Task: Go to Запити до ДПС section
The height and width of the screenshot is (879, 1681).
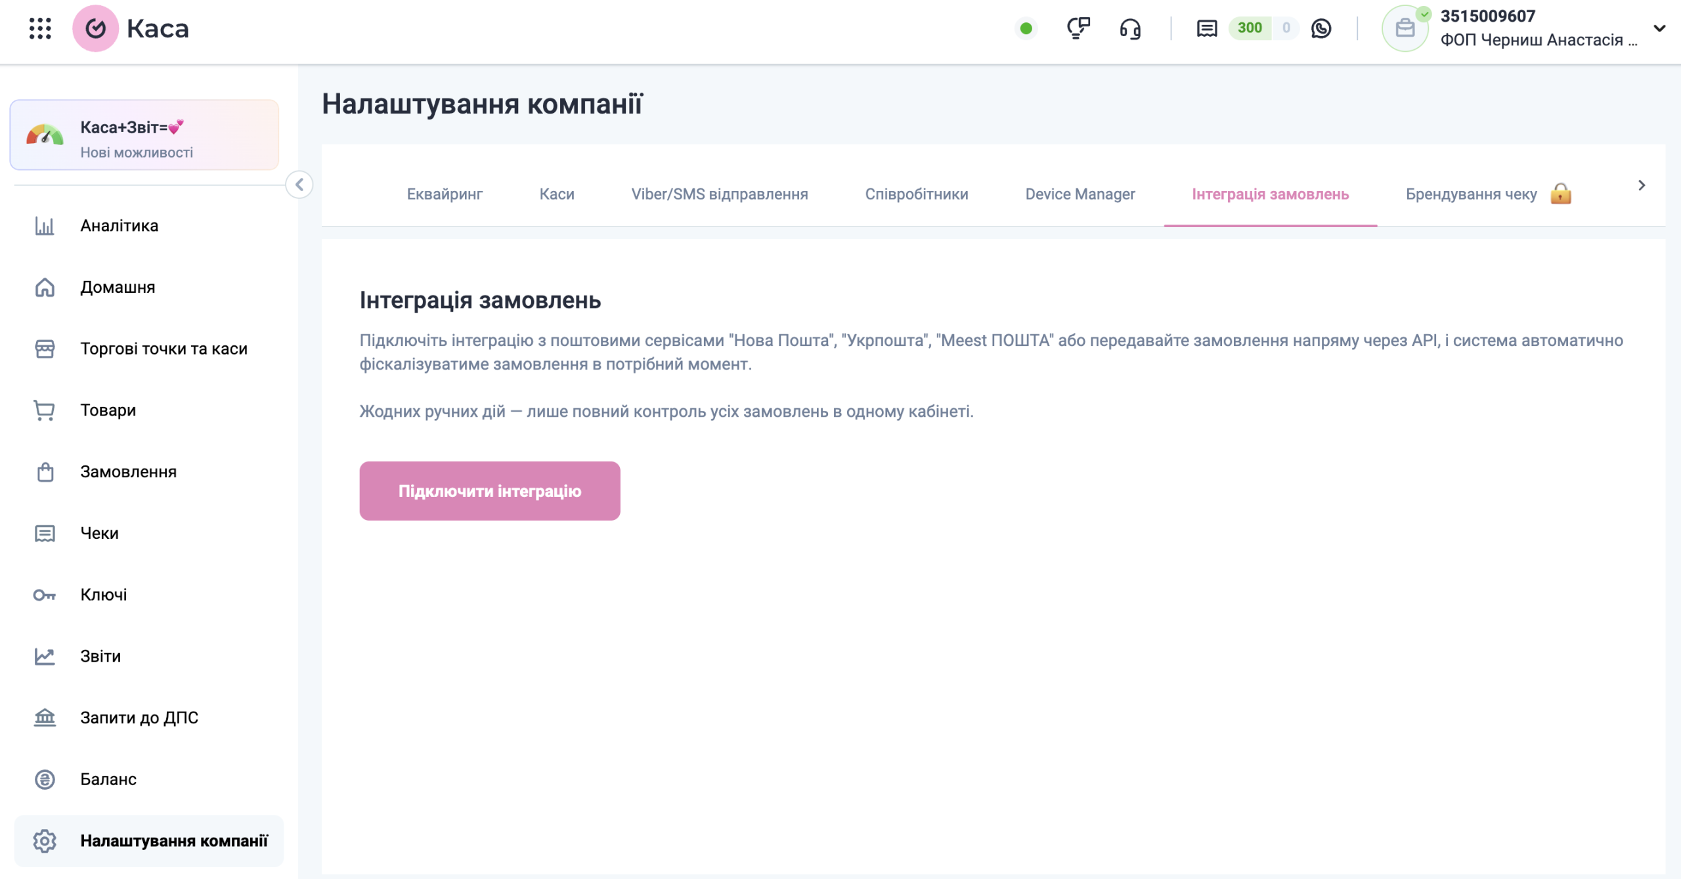Action: pos(139,718)
